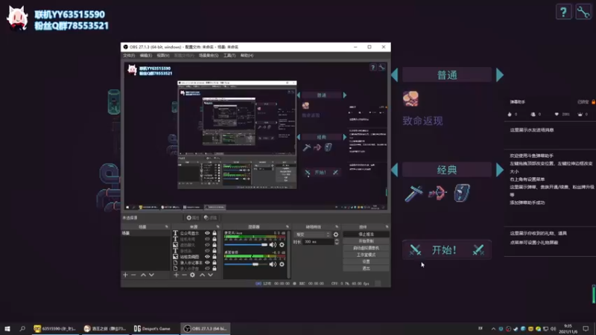
Task: Pop out the scenes dock panel
Action: (166, 227)
